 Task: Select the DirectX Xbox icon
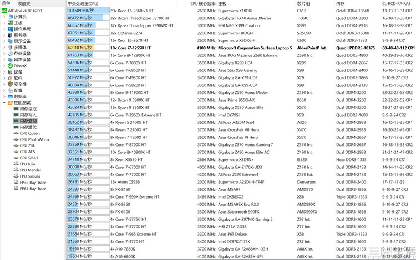(x=11, y=66)
